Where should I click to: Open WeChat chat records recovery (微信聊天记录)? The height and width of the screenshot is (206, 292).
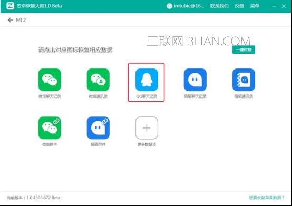(x=50, y=80)
